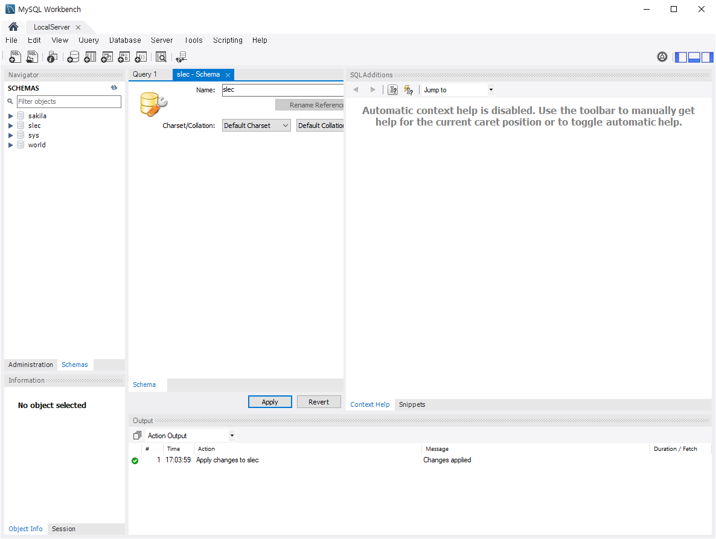Click the Rename References button

pyautogui.click(x=310, y=105)
